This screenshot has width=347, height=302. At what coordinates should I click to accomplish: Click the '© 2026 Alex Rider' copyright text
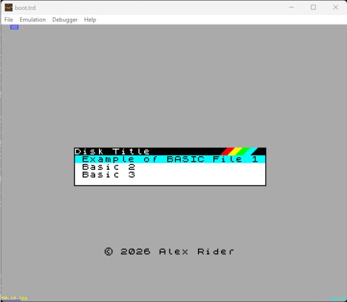point(169,251)
